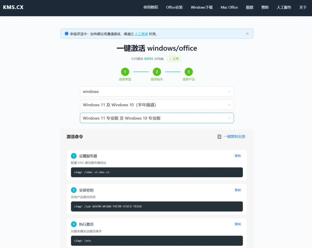
Task: Click the 激活命令 heading
Action: [75, 136]
